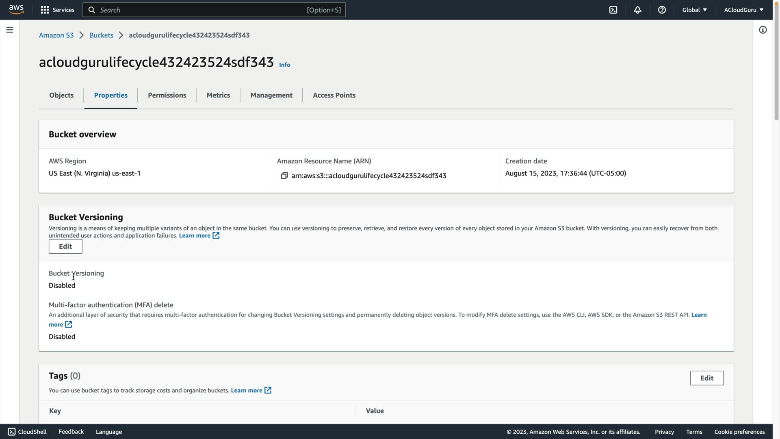Open the info panel icon at right
The width and height of the screenshot is (780, 439).
[x=763, y=30]
